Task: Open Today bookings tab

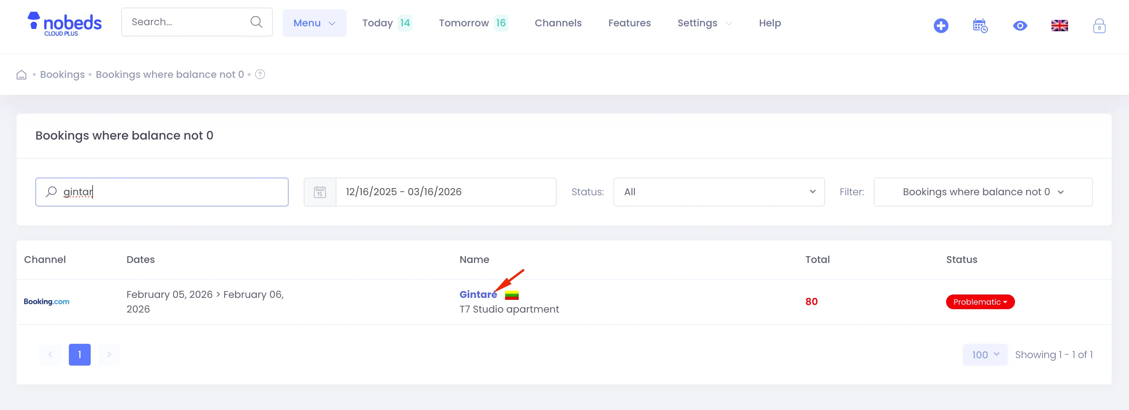Action: coord(387,23)
